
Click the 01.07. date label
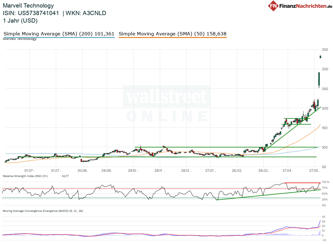(x=30, y=171)
